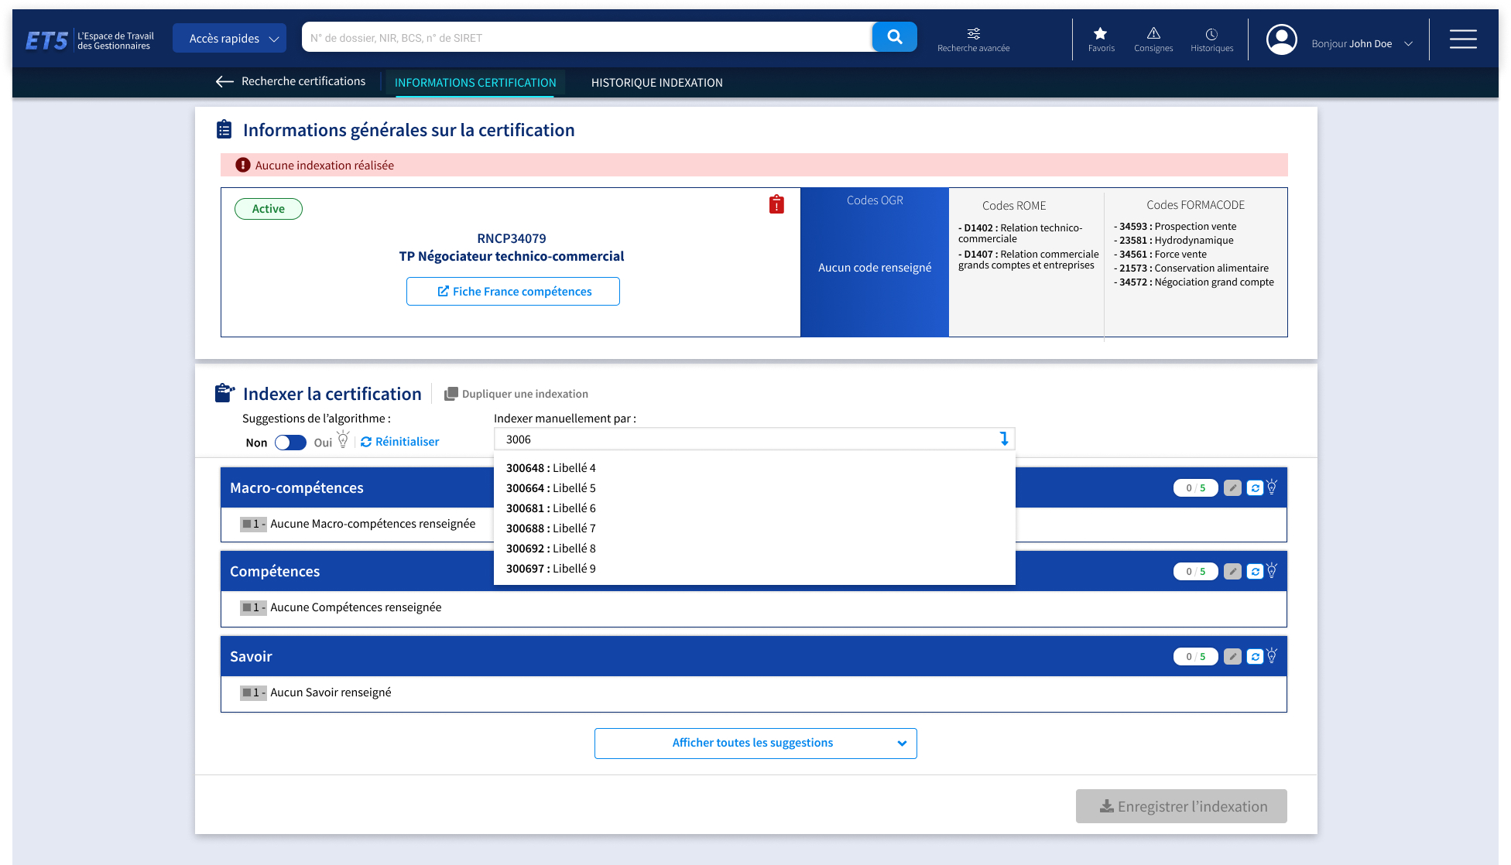
Task: Switch to HISTORIQUE INDEXATION tab
Action: [x=656, y=83]
